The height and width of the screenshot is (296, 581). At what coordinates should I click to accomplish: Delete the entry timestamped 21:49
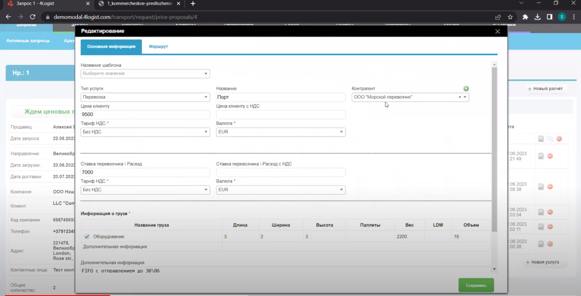(550, 156)
